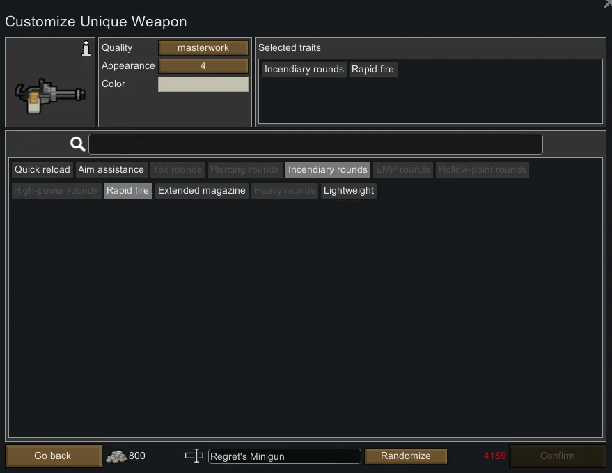Deselect the Rapid fire trait in list
The image size is (612, 473).
pyautogui.click(x=128, y=191)
